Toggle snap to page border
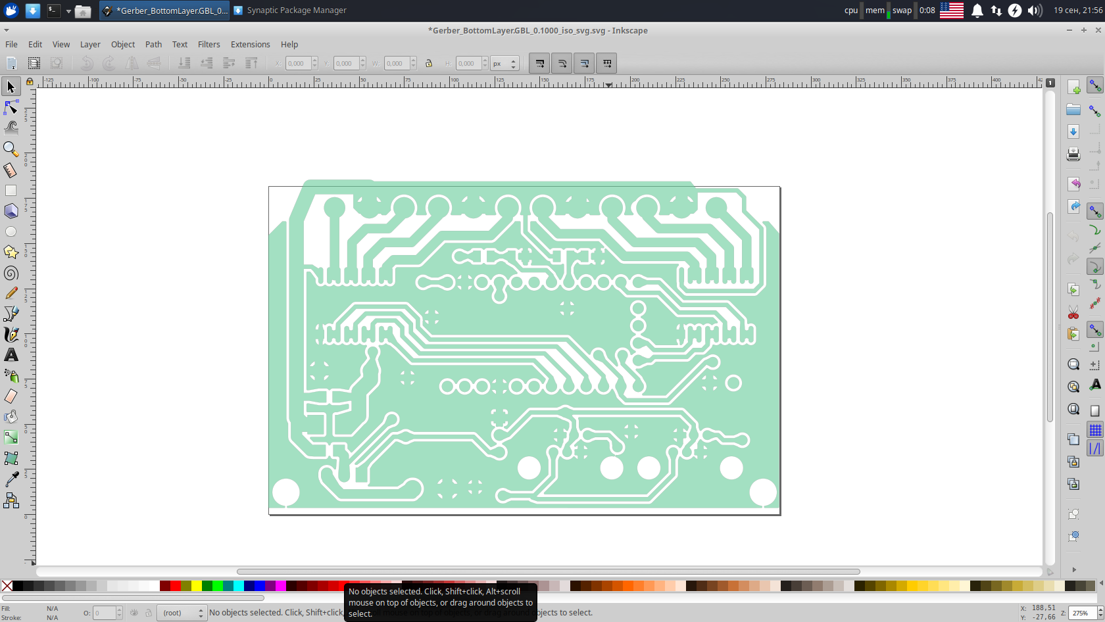The height and width of the screenshot is (622, 1105). point(1095,411)
